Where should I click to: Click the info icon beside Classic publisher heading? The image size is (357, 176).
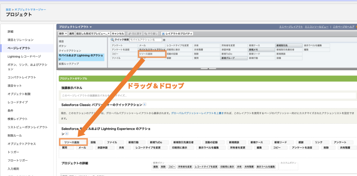click(x=145, y=104)
